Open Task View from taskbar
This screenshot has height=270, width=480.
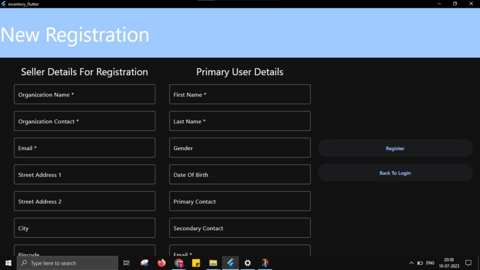click(126, 263)
